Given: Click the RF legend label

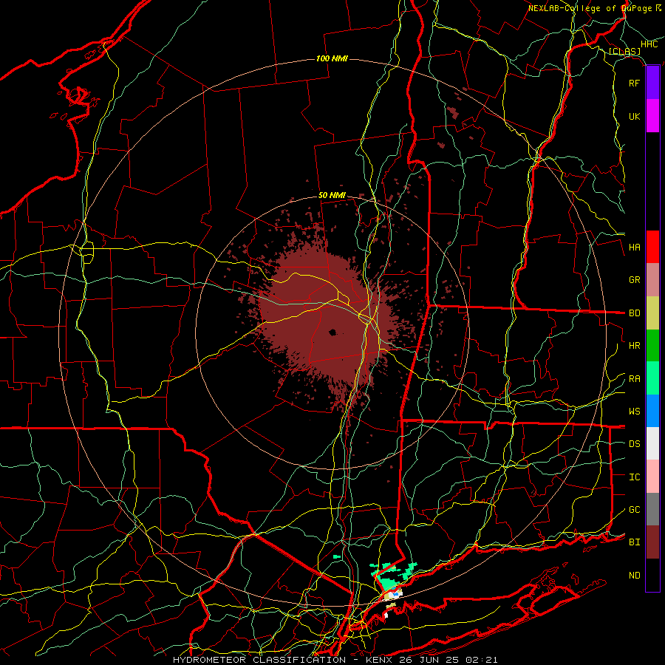Looking at the screenshot, I should pyautogui.click(x=634, y=83).
